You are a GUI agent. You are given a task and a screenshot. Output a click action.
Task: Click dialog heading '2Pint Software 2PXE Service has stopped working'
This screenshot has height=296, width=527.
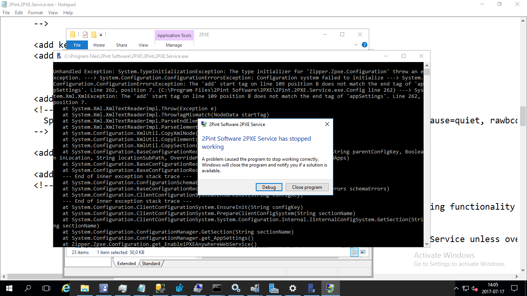coord(256,143)
